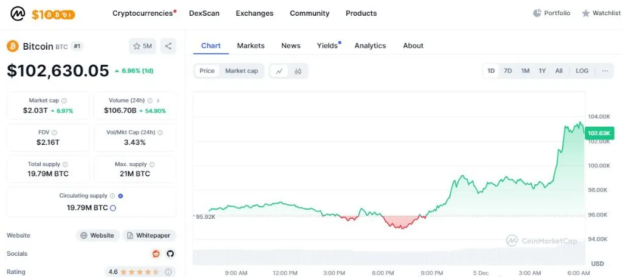Switch to the Markets tab
Screen dimensions: 622x277
pos(251,46)
